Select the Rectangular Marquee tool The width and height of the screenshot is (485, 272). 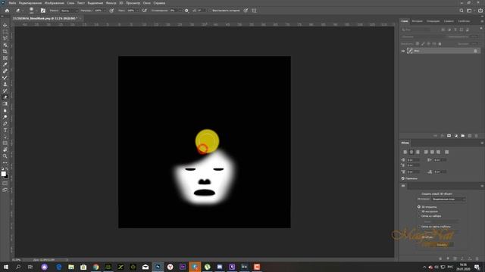pos(5,32)
